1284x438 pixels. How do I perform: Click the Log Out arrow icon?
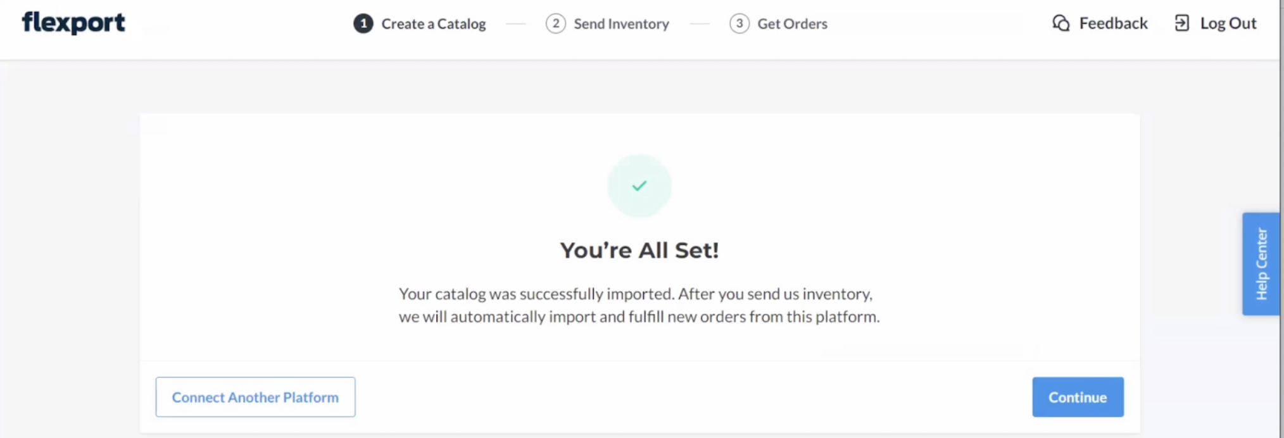(x=1181, y=23)
